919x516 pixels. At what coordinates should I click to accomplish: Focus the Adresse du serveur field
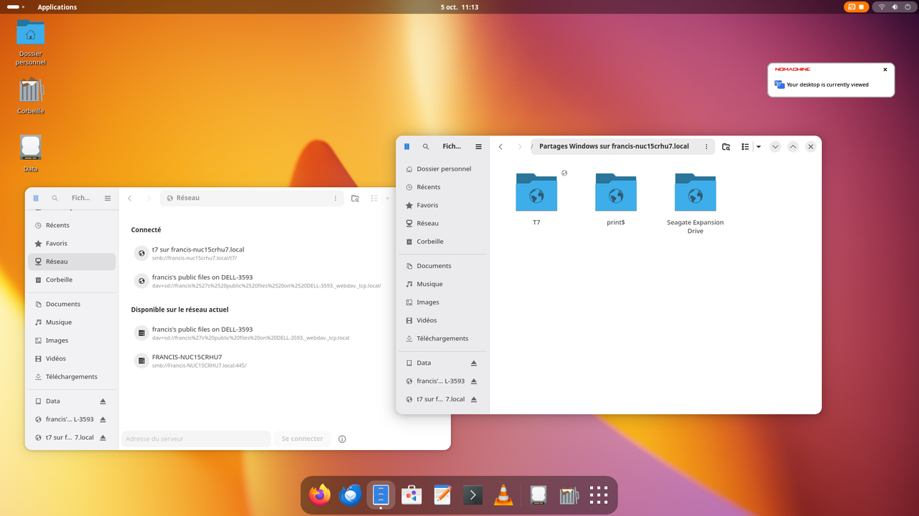click(196, 439)
